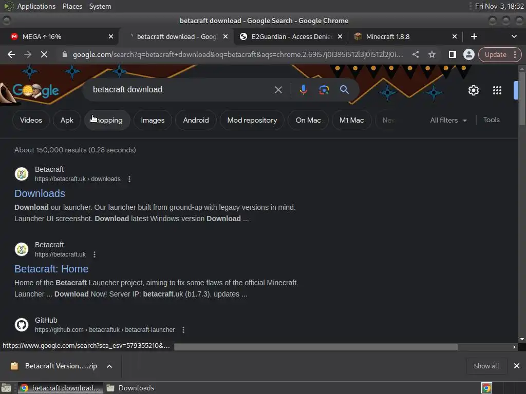The height and width of the screenshot is (394, 526).
Task: Search by image with Google Lens
Action: click(324, 90)
